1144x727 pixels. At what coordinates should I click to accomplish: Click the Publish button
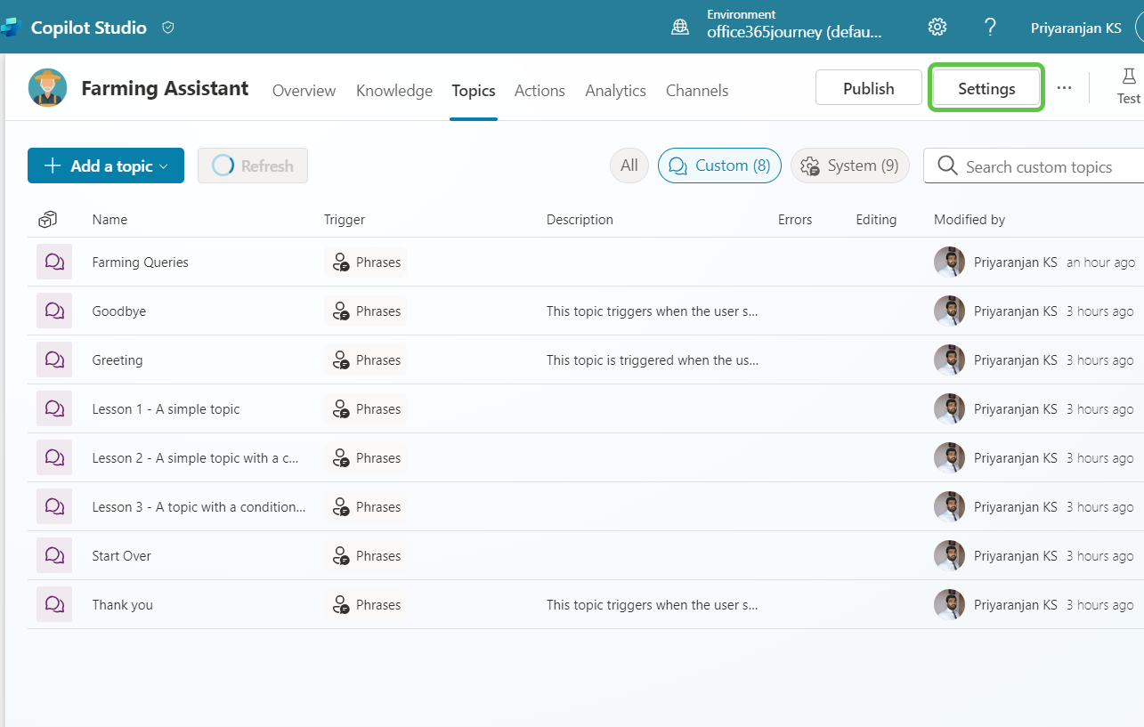tap(868, 88)
